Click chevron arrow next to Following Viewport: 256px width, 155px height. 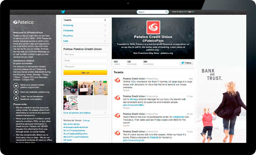105,25
